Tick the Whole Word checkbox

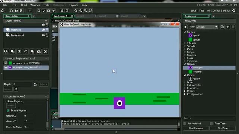coord(185,124)
